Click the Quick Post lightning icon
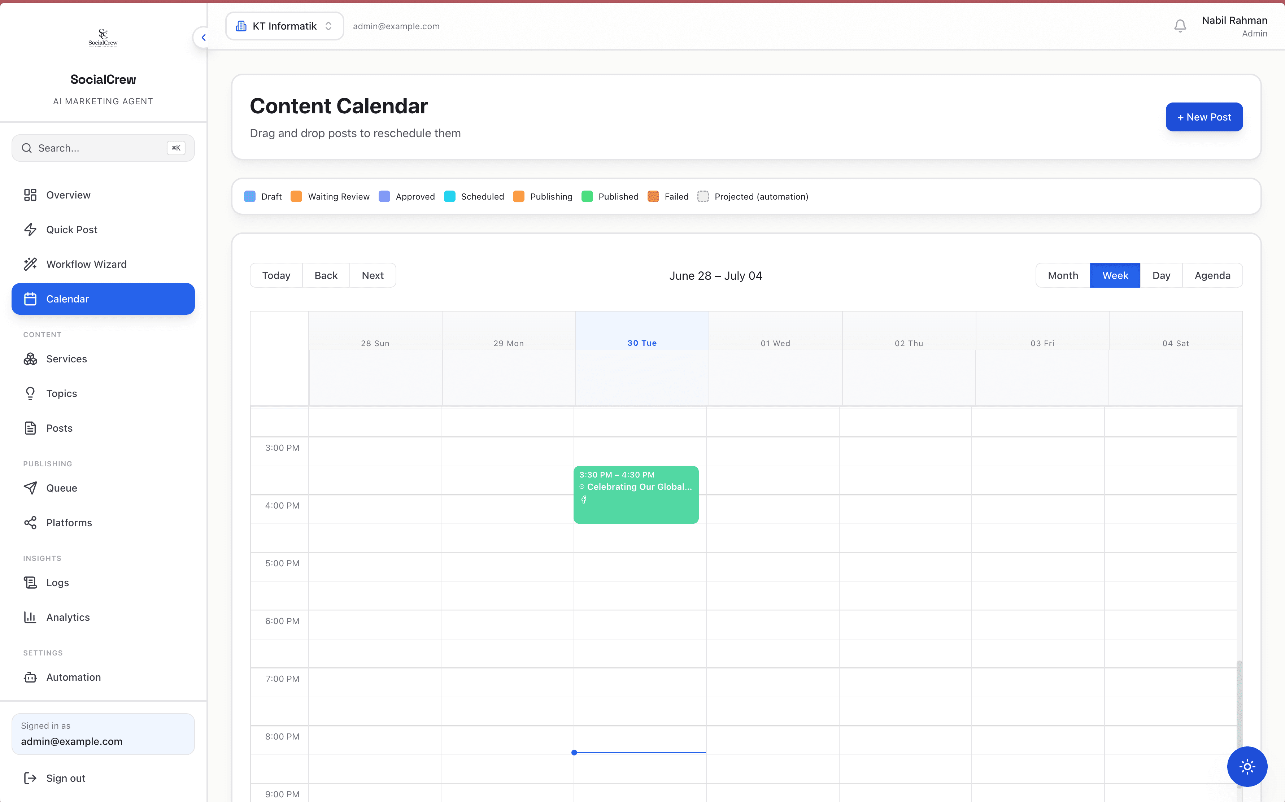1285x802 pixels. 30,229
